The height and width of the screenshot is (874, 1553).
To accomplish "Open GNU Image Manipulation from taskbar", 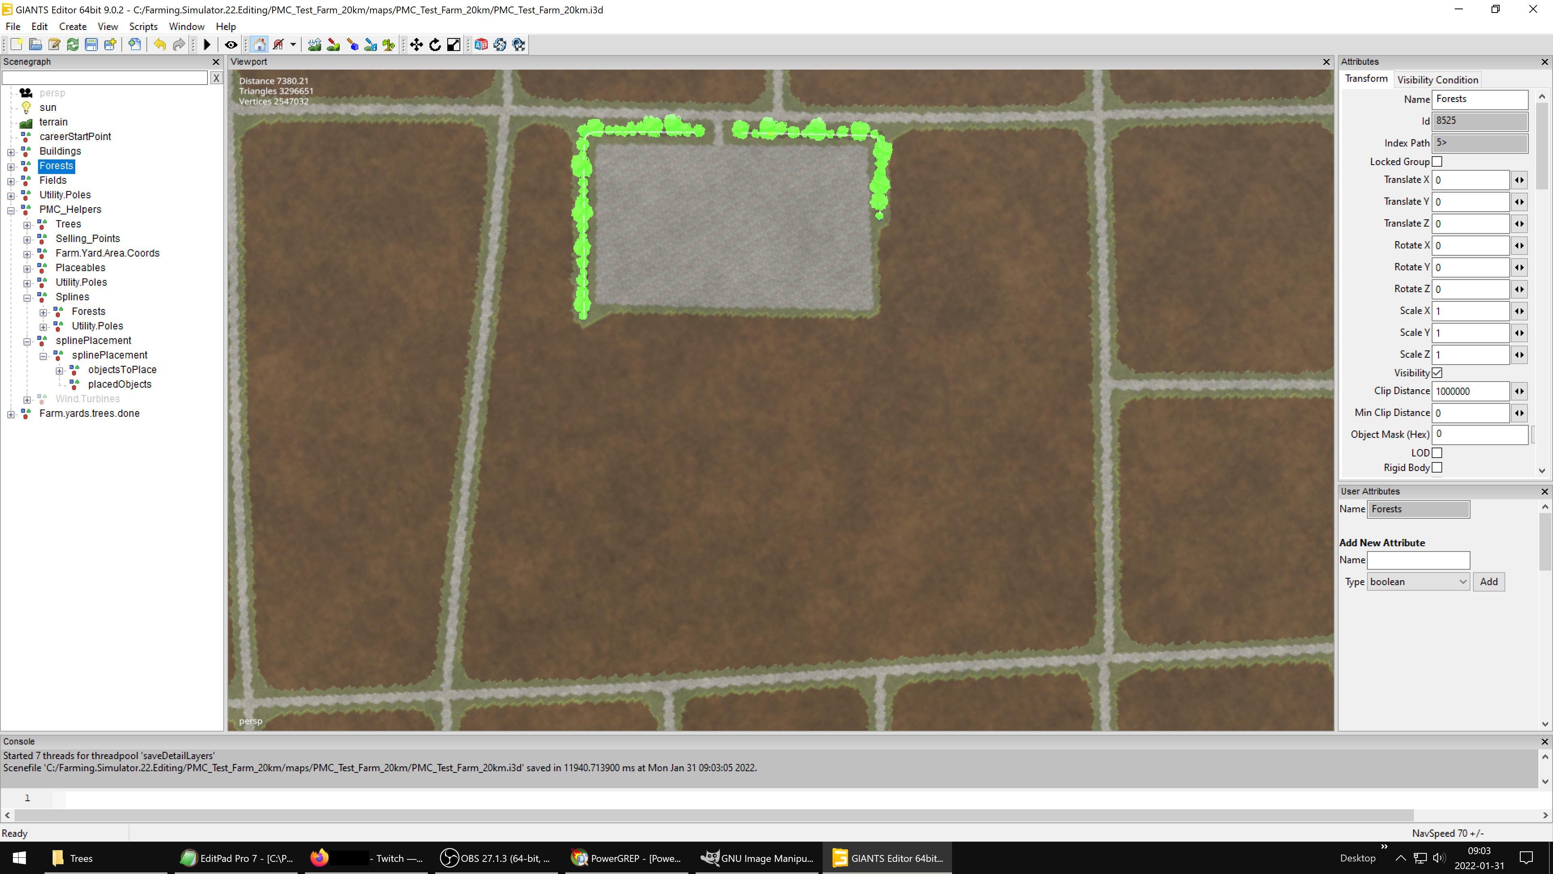I will [x=758, y=858].
